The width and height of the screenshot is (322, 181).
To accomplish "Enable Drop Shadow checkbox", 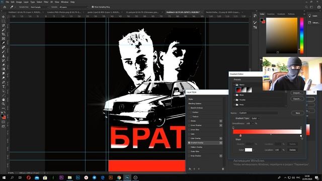I will (x=189, y=156).
